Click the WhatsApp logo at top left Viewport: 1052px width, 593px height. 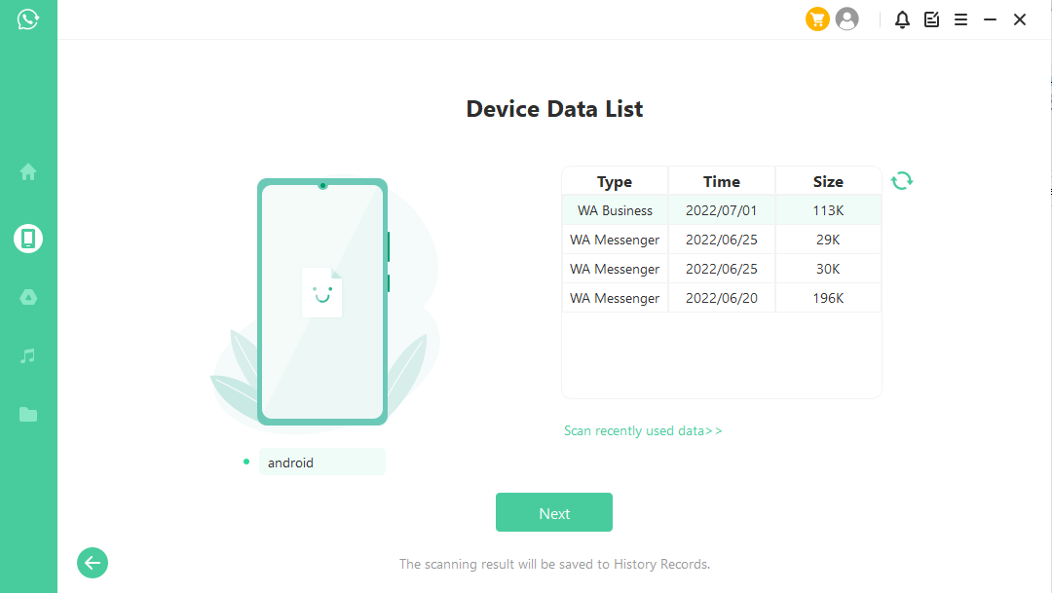tap(28, 19)
